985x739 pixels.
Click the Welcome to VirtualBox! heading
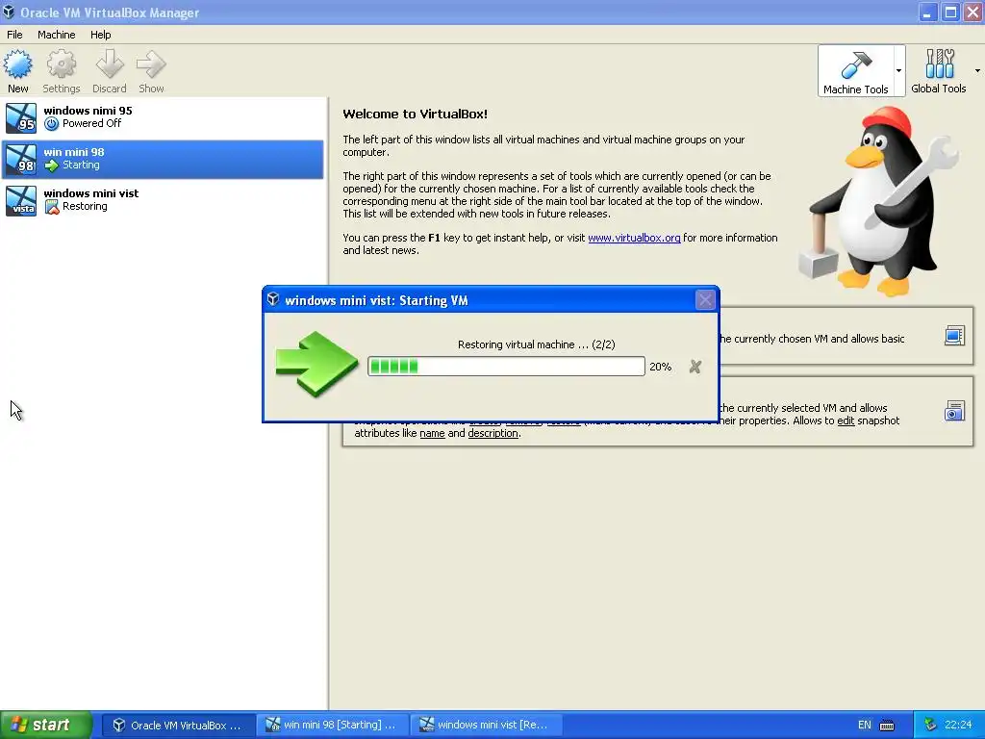pyautogui.click(x=415, y=114)
